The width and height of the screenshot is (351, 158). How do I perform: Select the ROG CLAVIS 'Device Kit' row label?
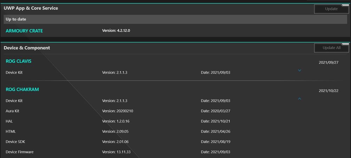14,72
